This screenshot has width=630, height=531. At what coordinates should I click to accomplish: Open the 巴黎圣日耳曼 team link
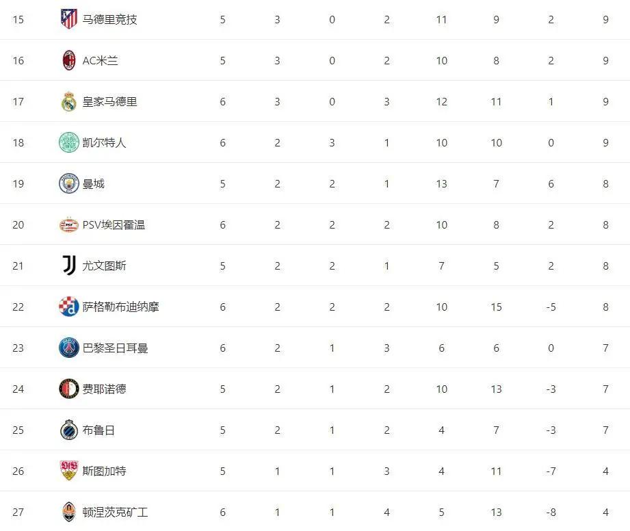click(115, 348)
